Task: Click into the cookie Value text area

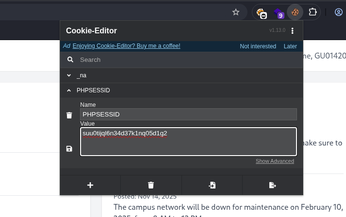Action: click(x=188, y=142)
